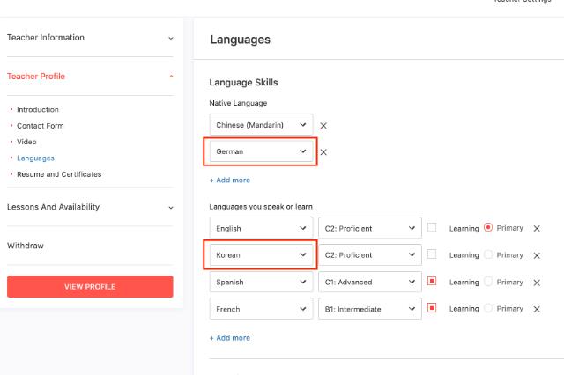Image resolution: width=564 pixels, height=375 pixels.
Task: Expand the Teacher Information section
Action: tap(90, 38)
